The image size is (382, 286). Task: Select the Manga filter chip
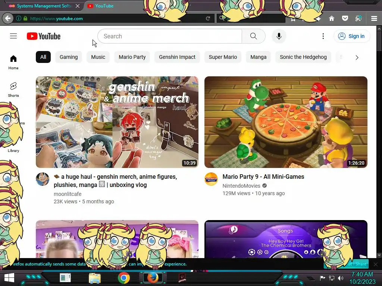pos(258,57)
